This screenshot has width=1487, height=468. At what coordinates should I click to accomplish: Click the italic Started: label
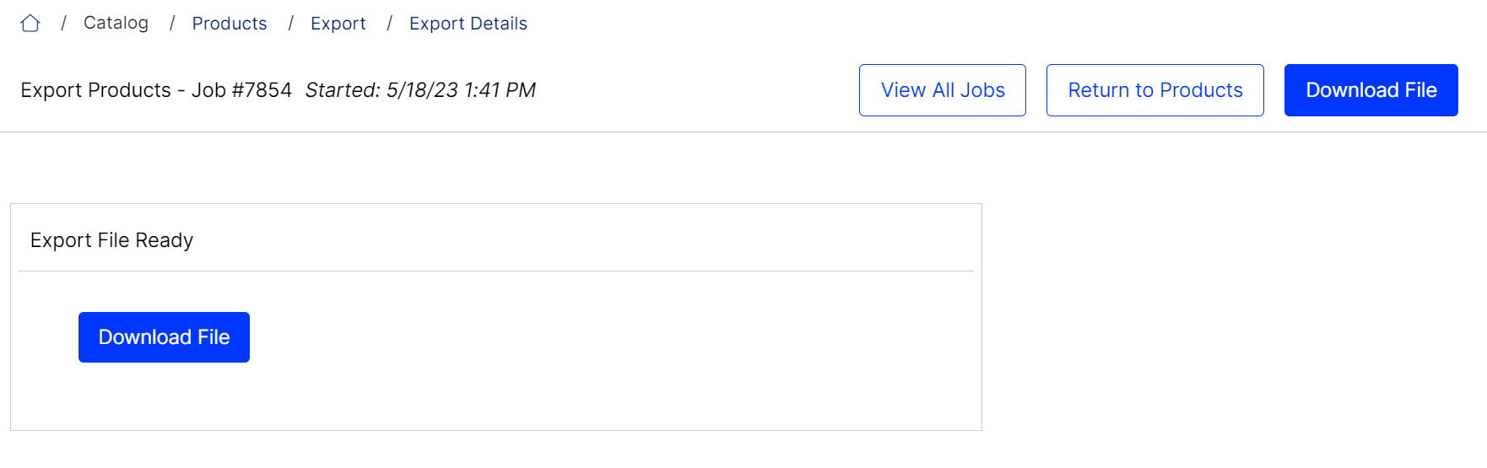[x=343, y=90]
